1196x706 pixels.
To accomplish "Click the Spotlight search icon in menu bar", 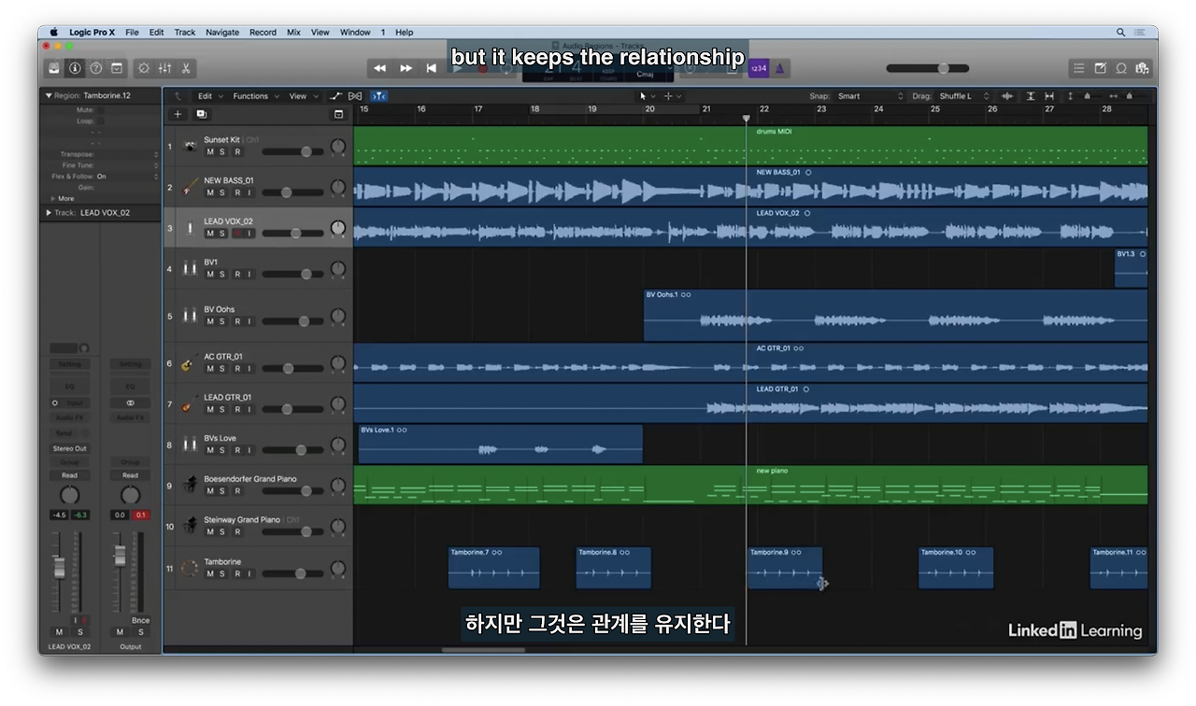I will click(1121, 32).
